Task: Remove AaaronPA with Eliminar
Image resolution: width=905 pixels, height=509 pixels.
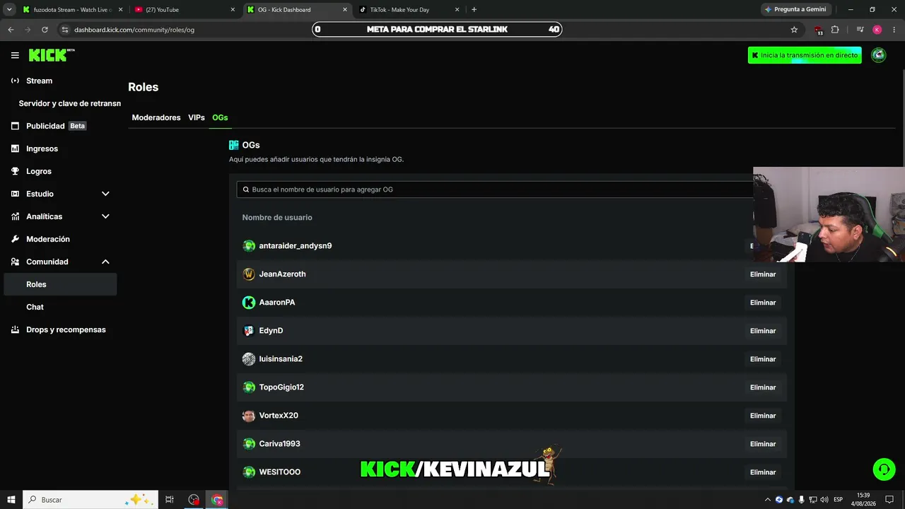Action: [763, 303]
